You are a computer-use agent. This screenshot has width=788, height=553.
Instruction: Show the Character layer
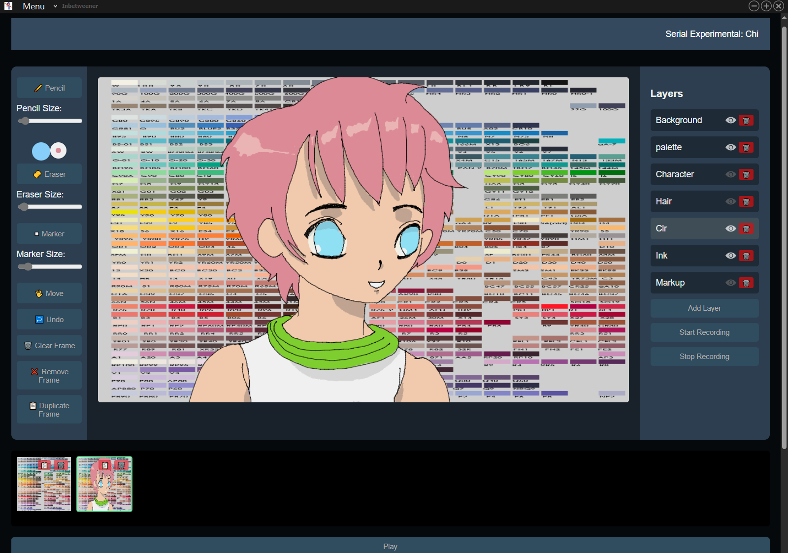click(731, 174)
